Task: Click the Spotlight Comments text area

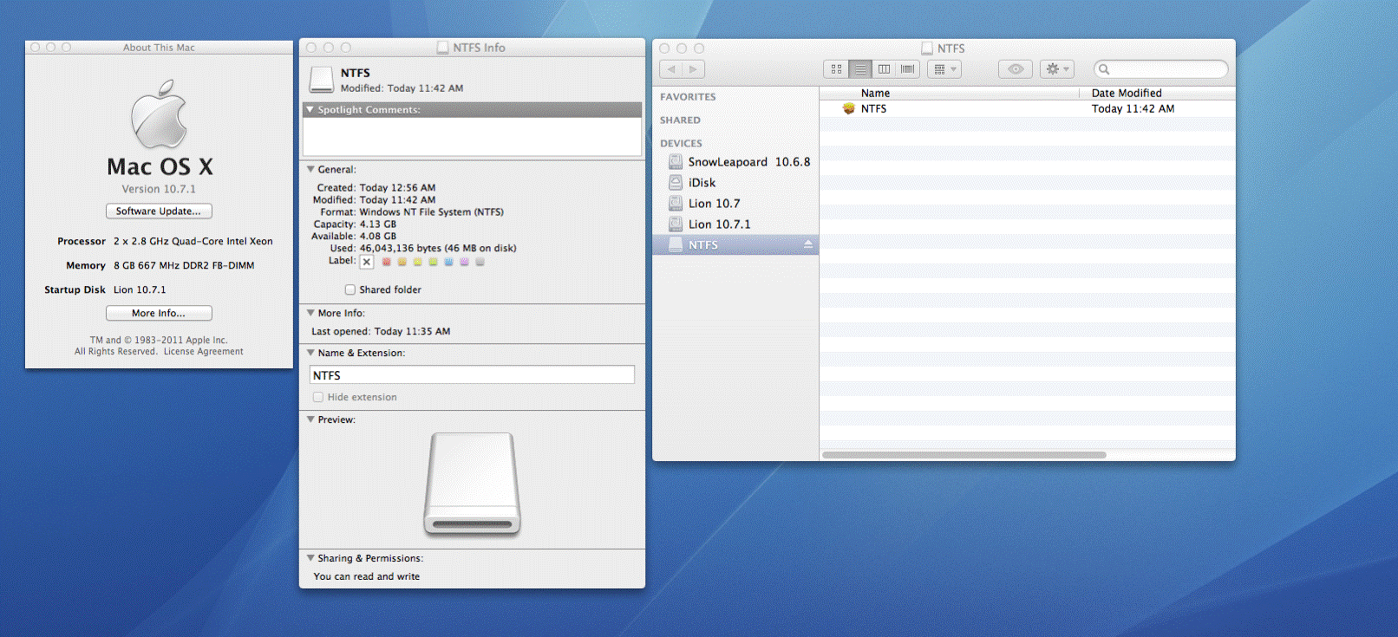Action: point(472,137)
